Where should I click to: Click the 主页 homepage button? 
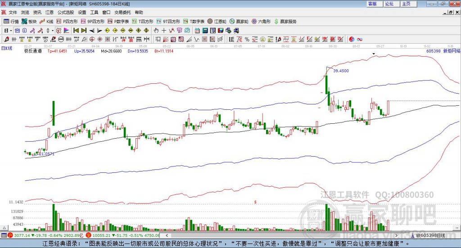pyautogui.click(x=409, y=4)
